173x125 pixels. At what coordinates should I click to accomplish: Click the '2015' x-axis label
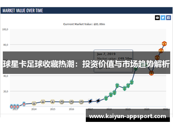53,109
